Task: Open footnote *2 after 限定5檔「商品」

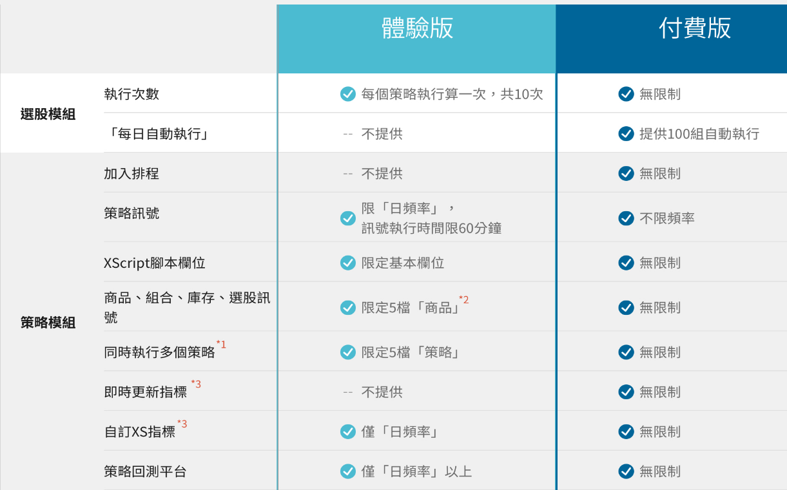Action: (463, 300)
